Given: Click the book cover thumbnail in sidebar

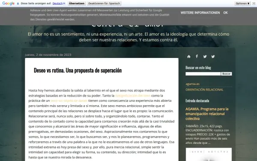Looking at the screenshot, I should (x=209, y=155).
